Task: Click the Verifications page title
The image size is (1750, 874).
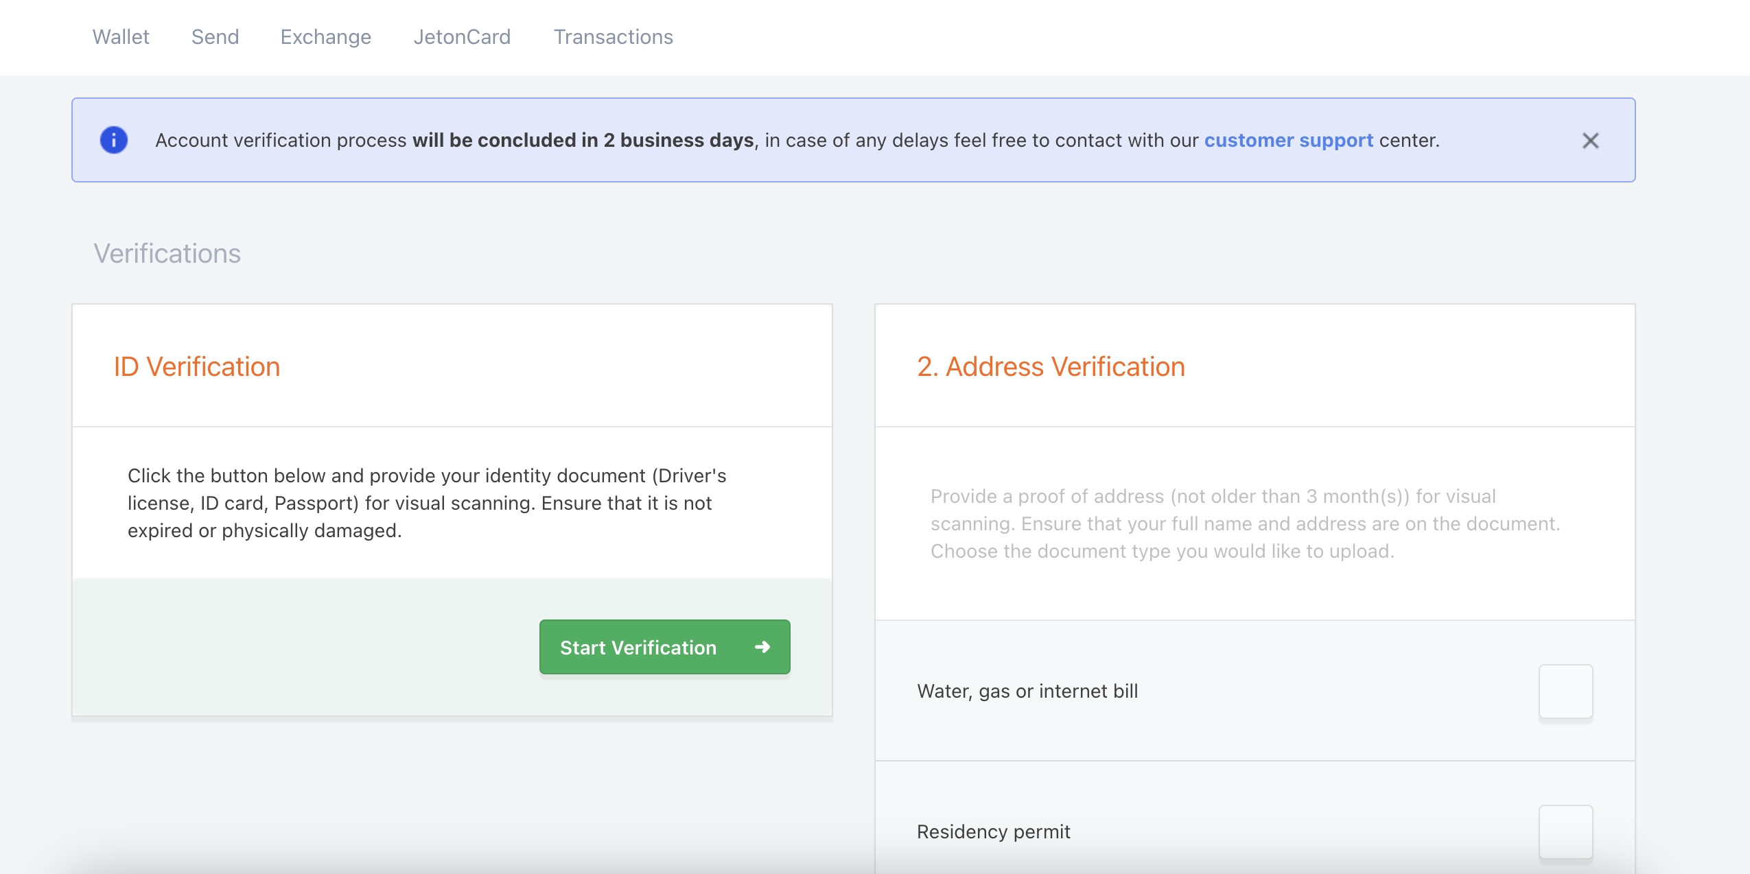Action: point(167,253)
